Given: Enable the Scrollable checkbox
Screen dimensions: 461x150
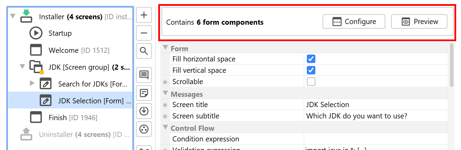Looking at the screenshot, I should [x=311, y=82].
